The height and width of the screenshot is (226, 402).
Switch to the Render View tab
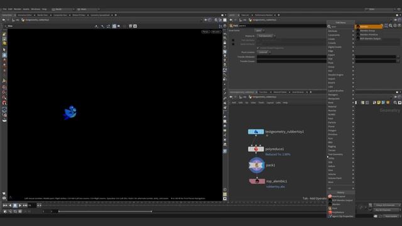[x=43, y=15]
